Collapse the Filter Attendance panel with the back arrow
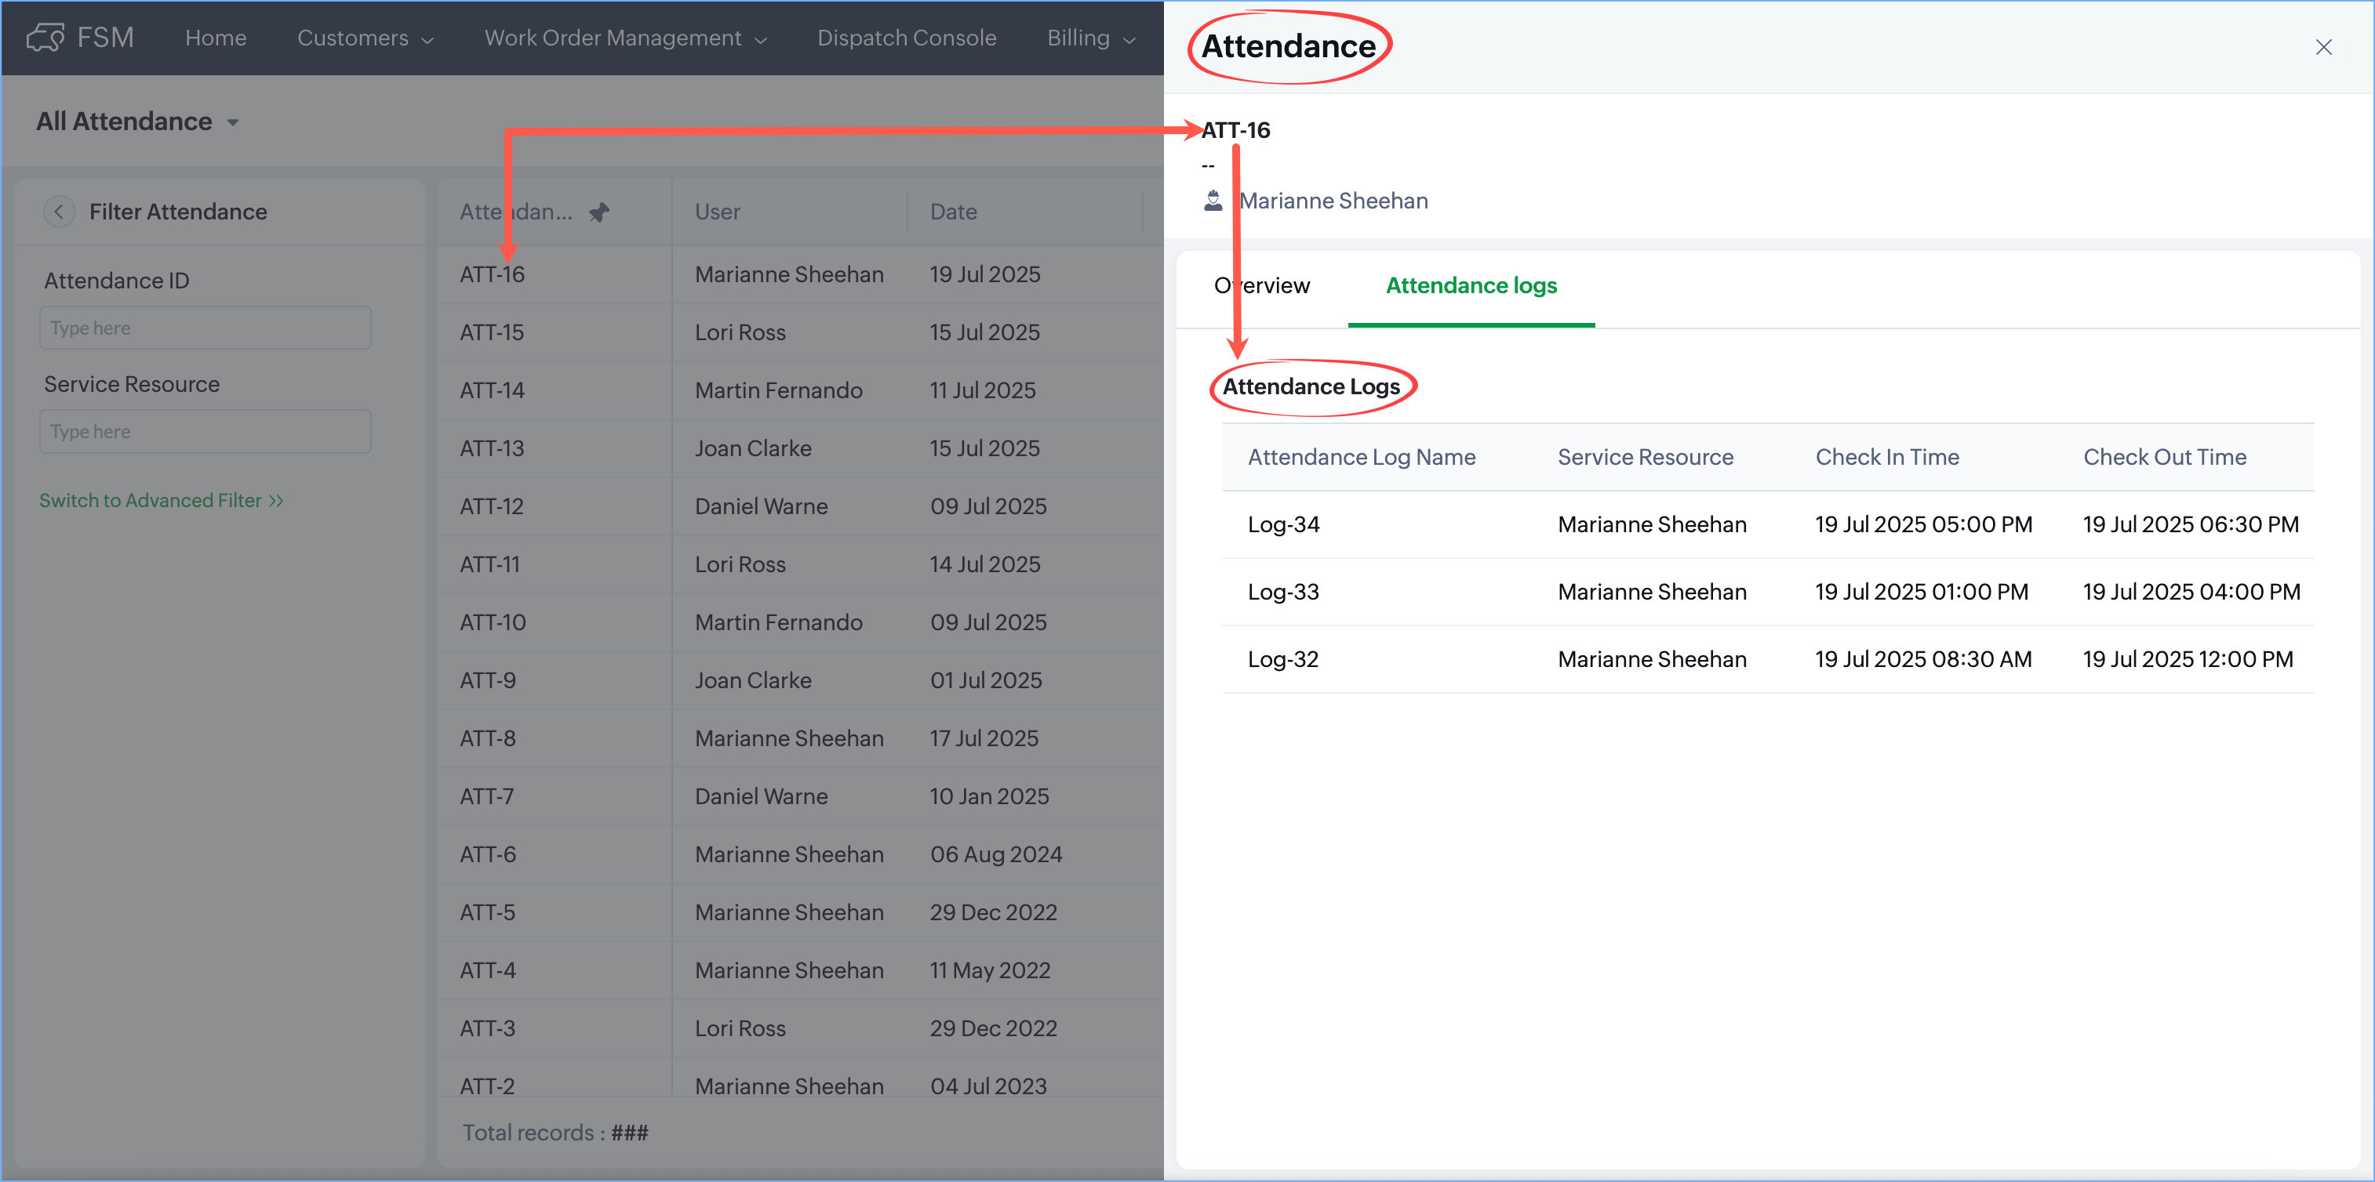 click(59, 212)
